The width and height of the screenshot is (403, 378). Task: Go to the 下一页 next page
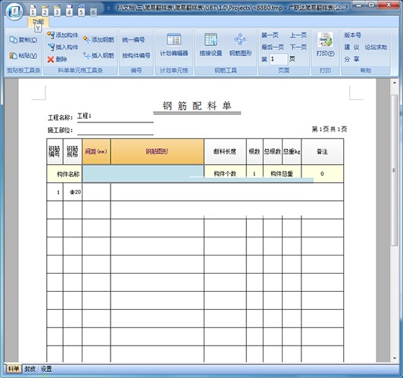298,47
